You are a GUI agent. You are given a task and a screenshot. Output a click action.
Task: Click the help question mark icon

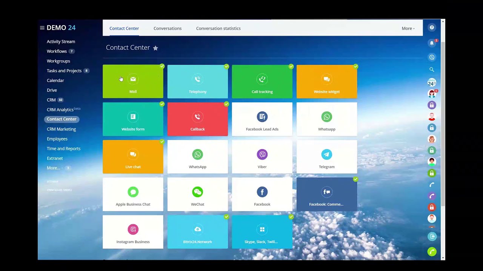432,27
